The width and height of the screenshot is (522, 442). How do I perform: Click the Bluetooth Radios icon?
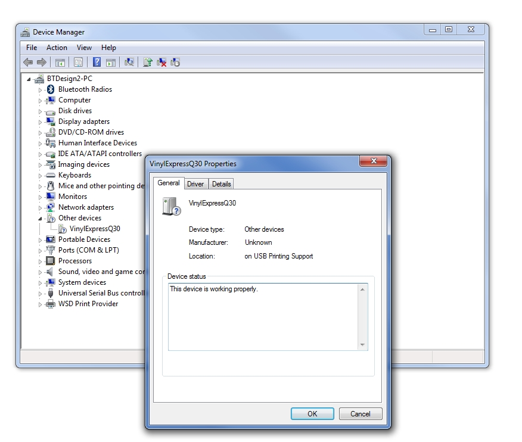pos(51,89)
